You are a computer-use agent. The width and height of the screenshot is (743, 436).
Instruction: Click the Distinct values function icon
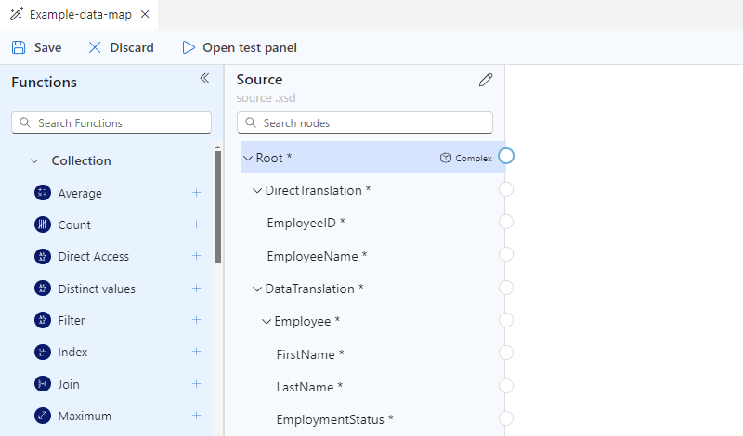click(x=43, y=289)
